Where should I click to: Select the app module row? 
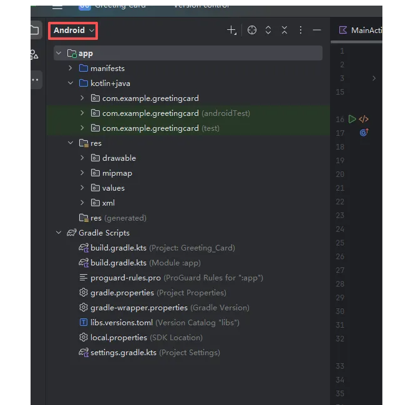tap(188, 53)
